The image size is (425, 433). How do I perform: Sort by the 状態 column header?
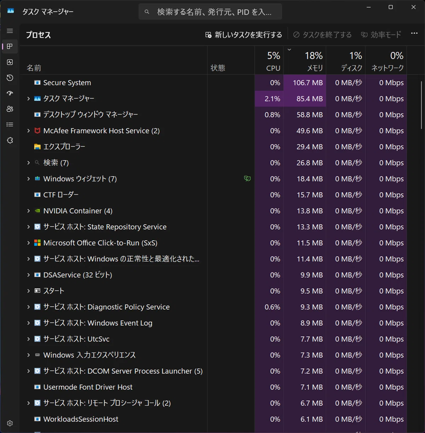[x=231, y=61]
